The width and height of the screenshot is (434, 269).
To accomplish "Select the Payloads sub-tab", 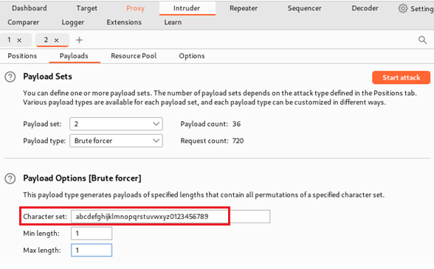I will pyautogui.click(x=74, y=56).
